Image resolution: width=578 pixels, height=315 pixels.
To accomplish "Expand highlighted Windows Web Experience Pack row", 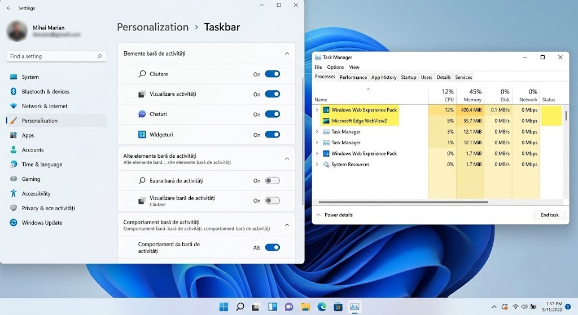I will click(x=317, y=110).
